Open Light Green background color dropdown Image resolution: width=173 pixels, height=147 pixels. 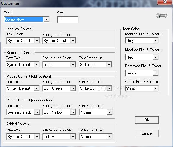coord(59,88)
